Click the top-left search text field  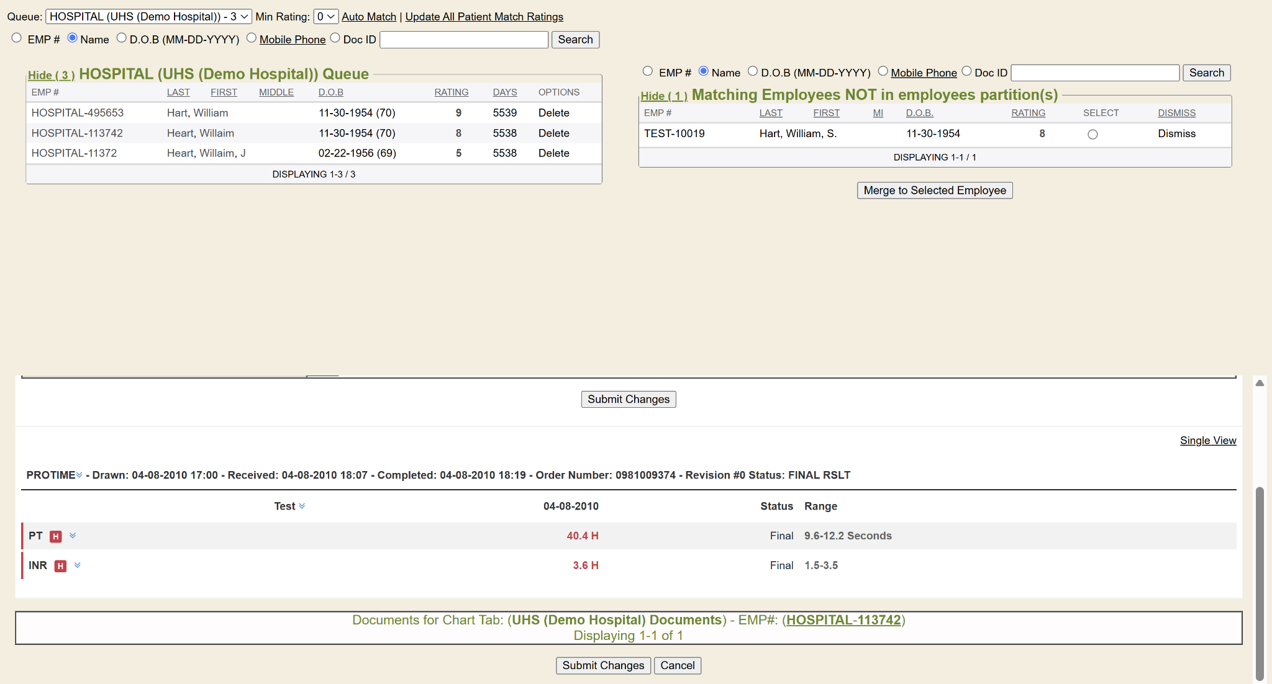tap(463, 40)
